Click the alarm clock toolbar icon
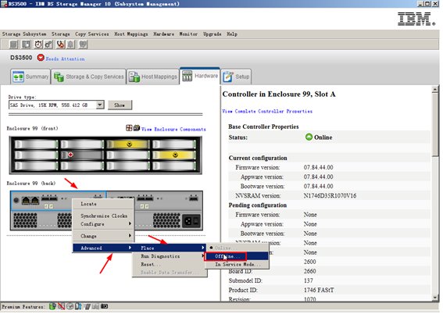 (38, 45)
